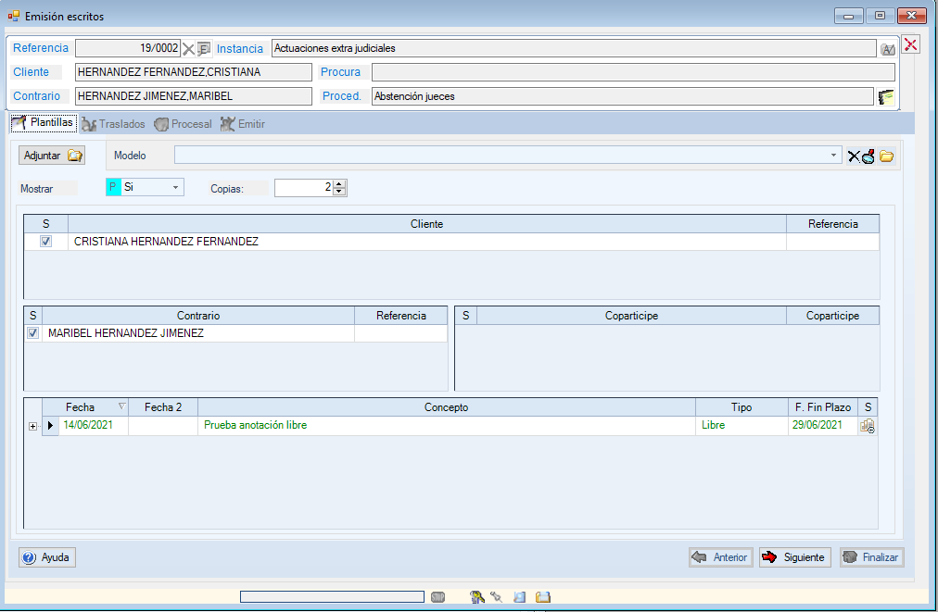
Task: Click the X icon beside the Referencia field
Action: pos(188,49)
